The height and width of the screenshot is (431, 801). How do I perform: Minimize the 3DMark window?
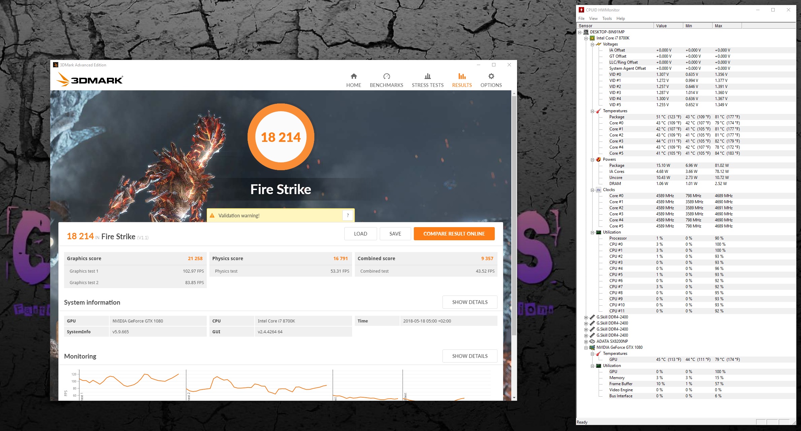coord(478,65)
